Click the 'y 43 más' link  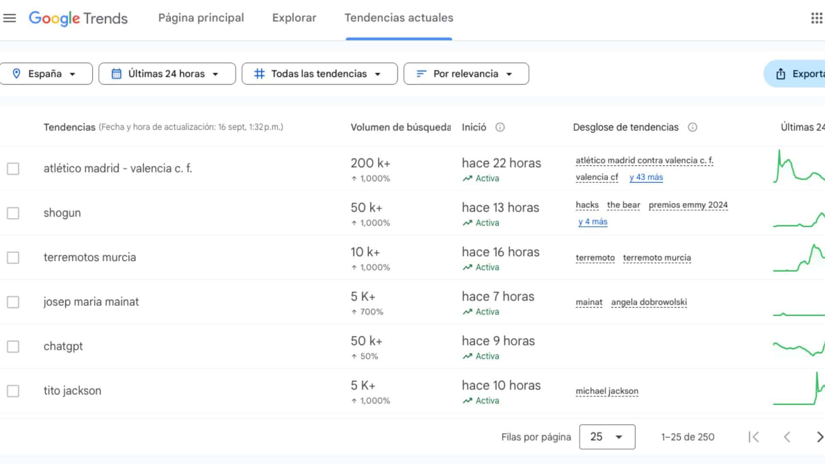[x=646, y=177]
